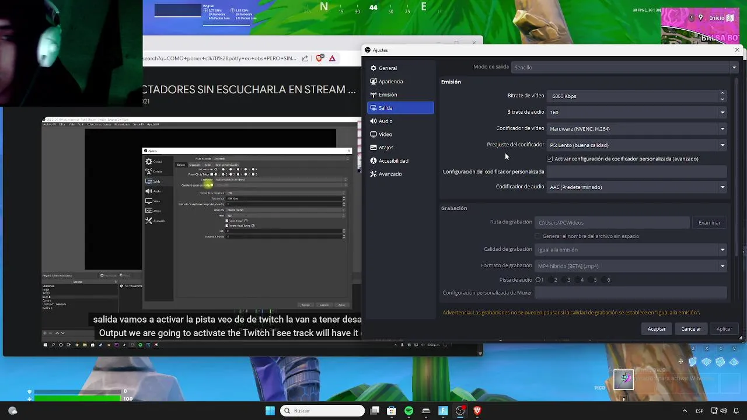Open the Vídeo settings section
The width and height of the screenshot is (747, 420).
point(400,134)
